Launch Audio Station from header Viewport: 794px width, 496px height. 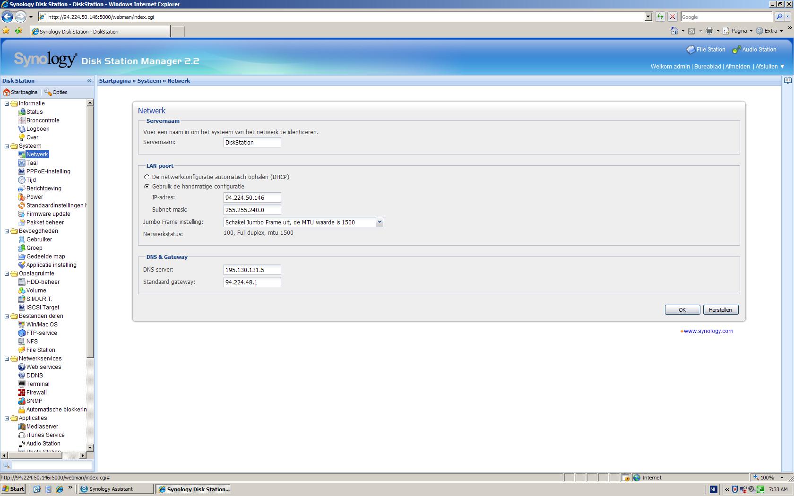click(754, 50)
